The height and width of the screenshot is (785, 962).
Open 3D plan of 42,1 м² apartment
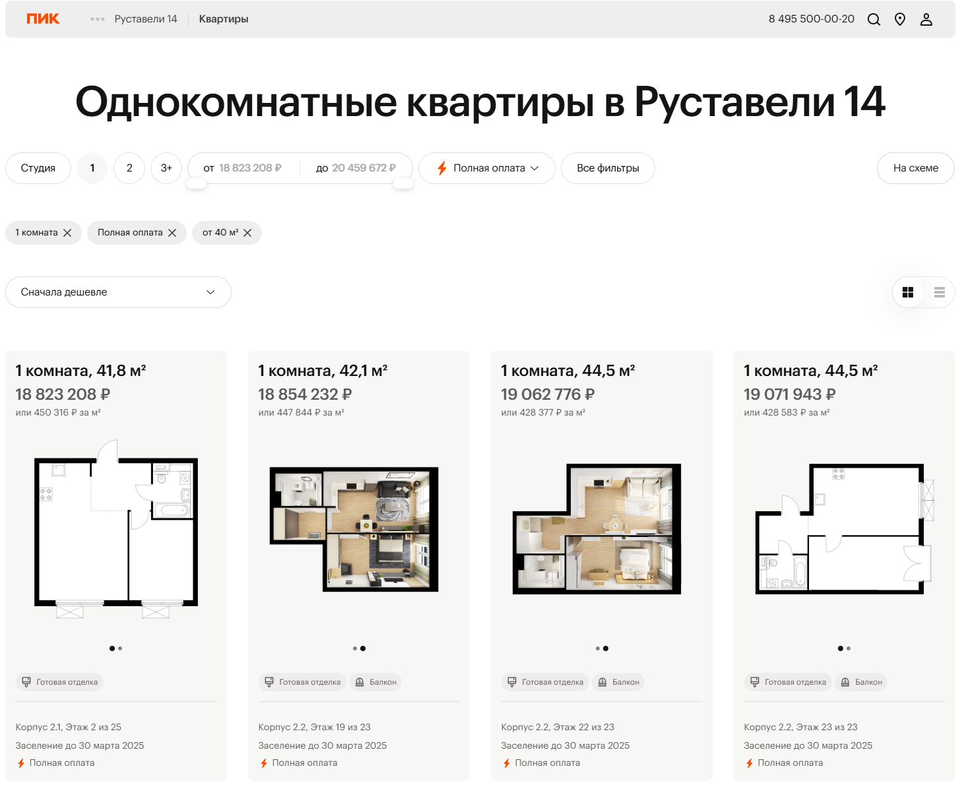pos(354,529)
